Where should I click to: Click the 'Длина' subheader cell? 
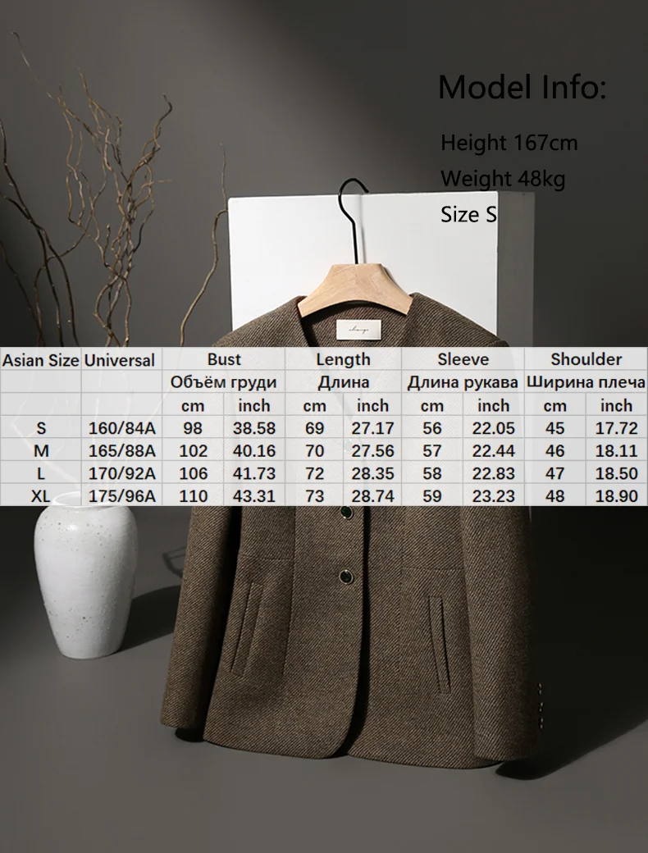344,382
